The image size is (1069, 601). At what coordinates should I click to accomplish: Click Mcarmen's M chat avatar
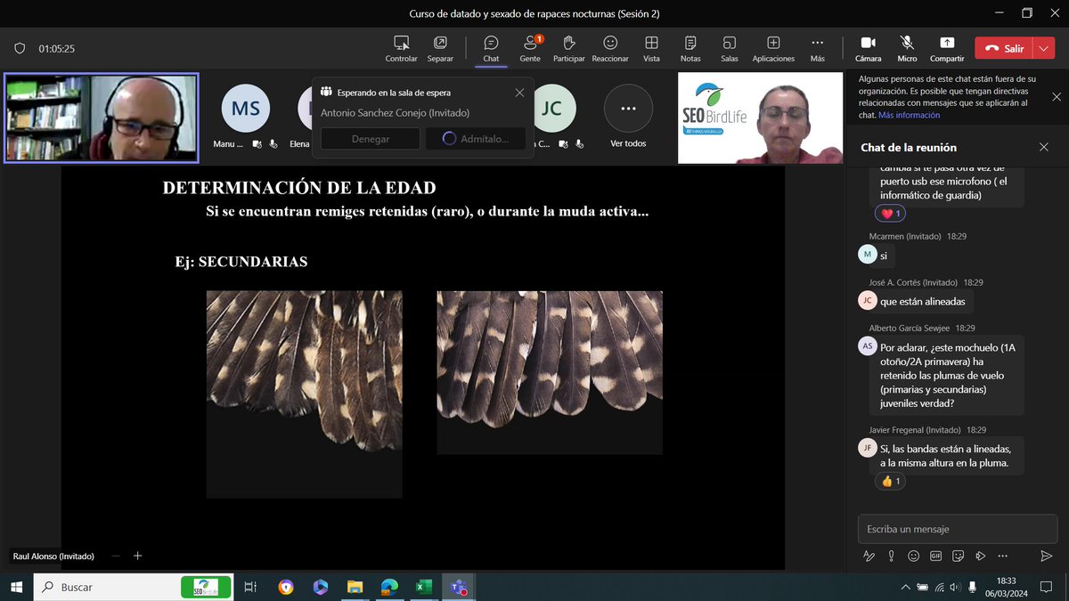(x=868, y=255)
